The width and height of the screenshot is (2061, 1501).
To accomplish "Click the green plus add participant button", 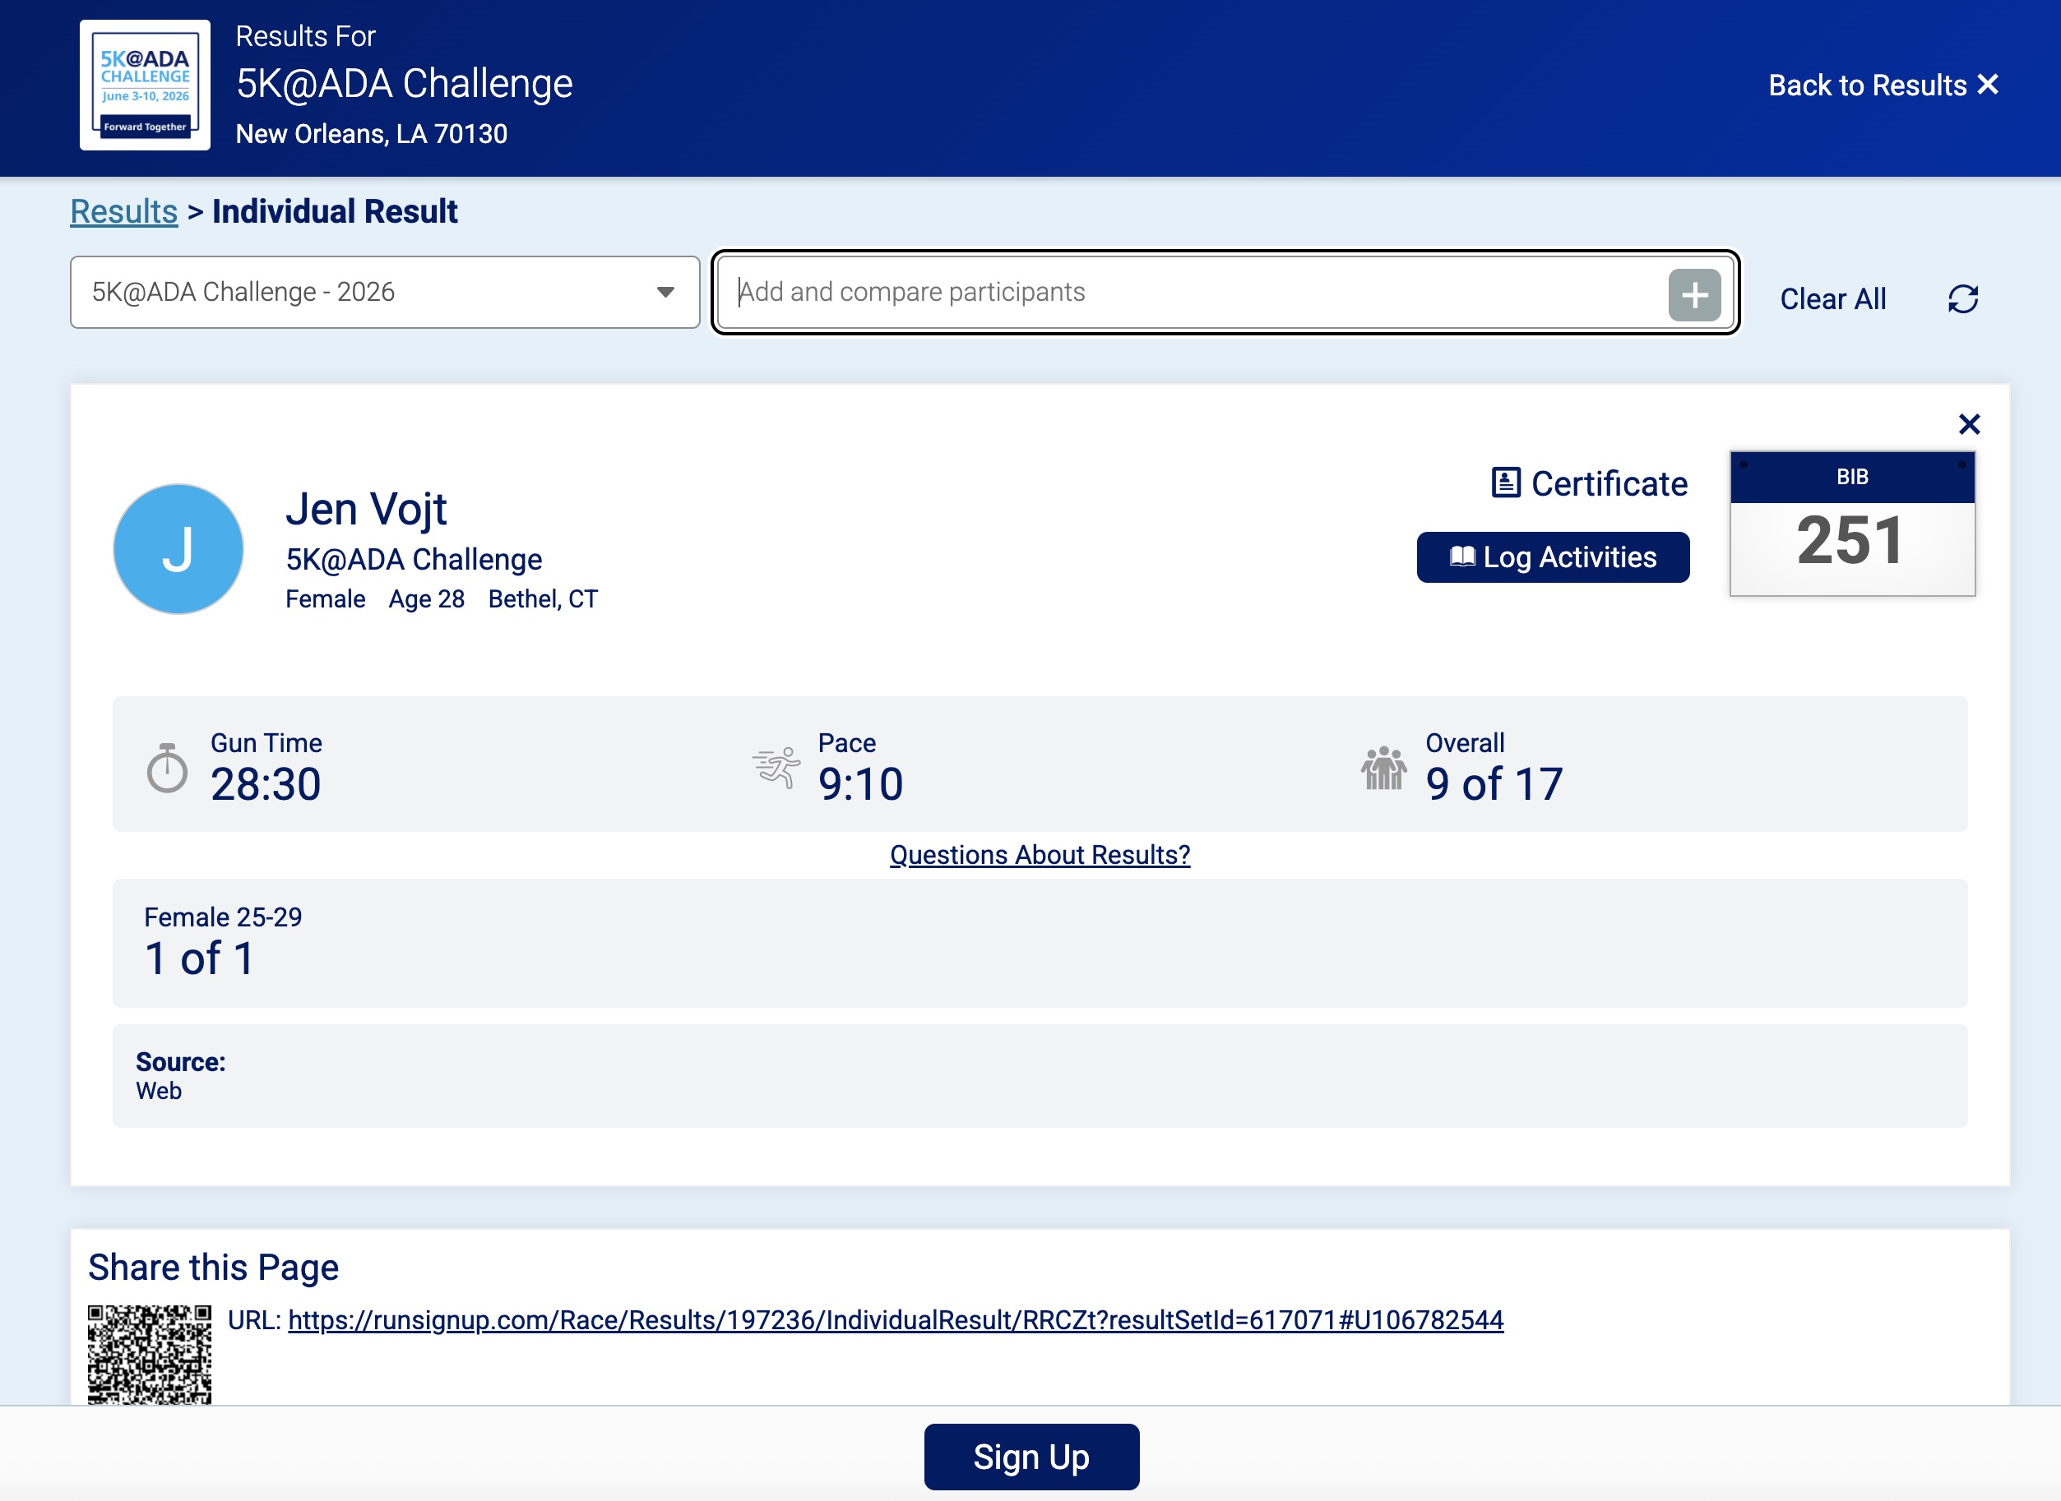I will click(x=1693, y=294).
